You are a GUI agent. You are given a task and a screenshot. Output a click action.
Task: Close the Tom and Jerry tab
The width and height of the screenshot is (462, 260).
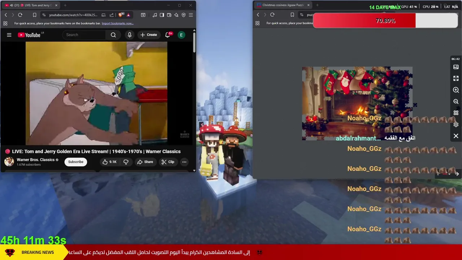coord(56,5)
